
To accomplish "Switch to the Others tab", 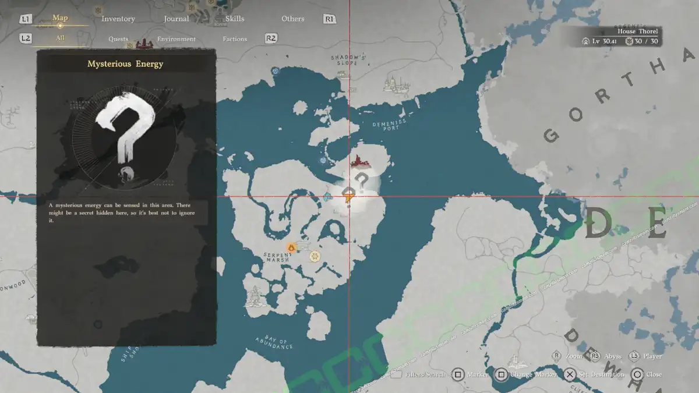I will pyautogui.click(x=293, y=19).
